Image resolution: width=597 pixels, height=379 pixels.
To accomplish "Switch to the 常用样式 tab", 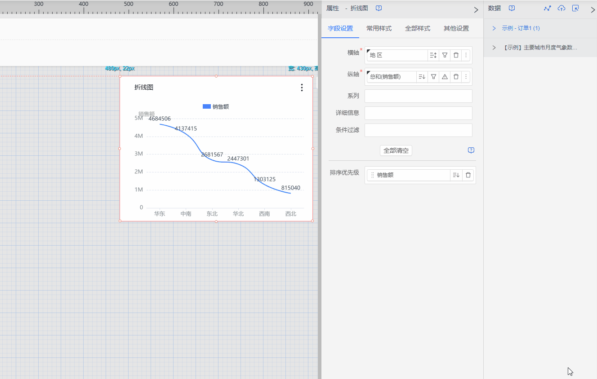I will [379, 28].
